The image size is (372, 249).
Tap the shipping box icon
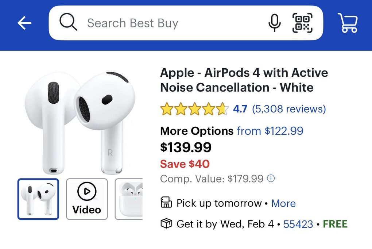tap(166, 223)
